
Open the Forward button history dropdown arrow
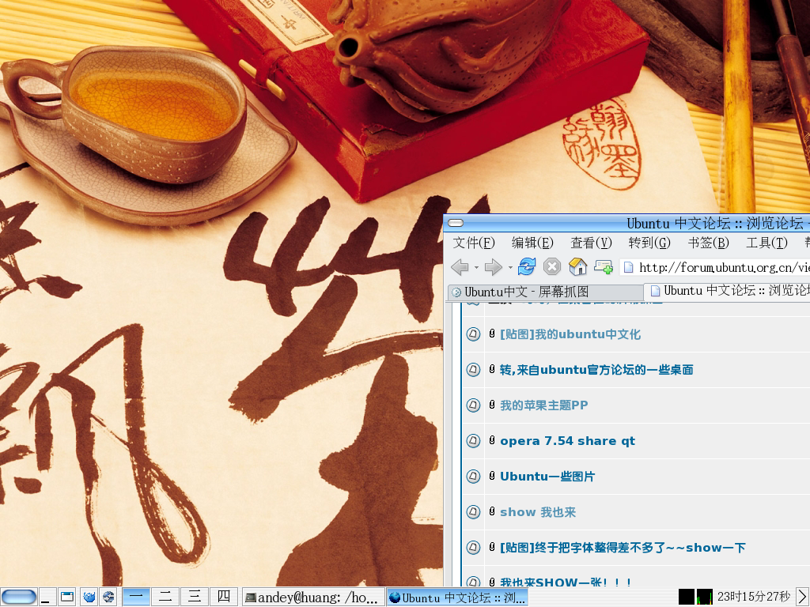(510, 267)
